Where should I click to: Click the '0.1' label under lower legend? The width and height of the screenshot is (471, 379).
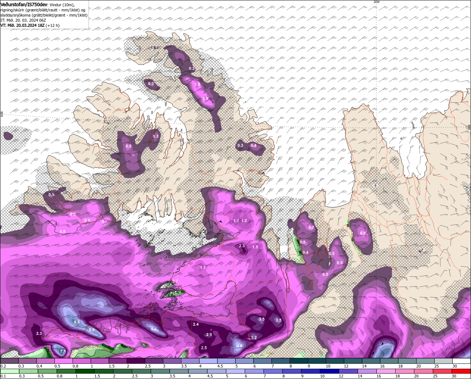3,376
